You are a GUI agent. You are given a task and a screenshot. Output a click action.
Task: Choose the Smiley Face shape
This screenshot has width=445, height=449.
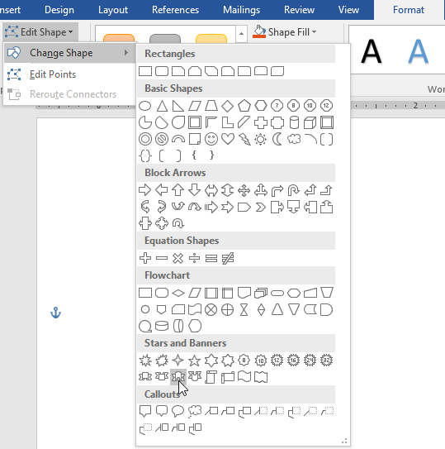211,140
